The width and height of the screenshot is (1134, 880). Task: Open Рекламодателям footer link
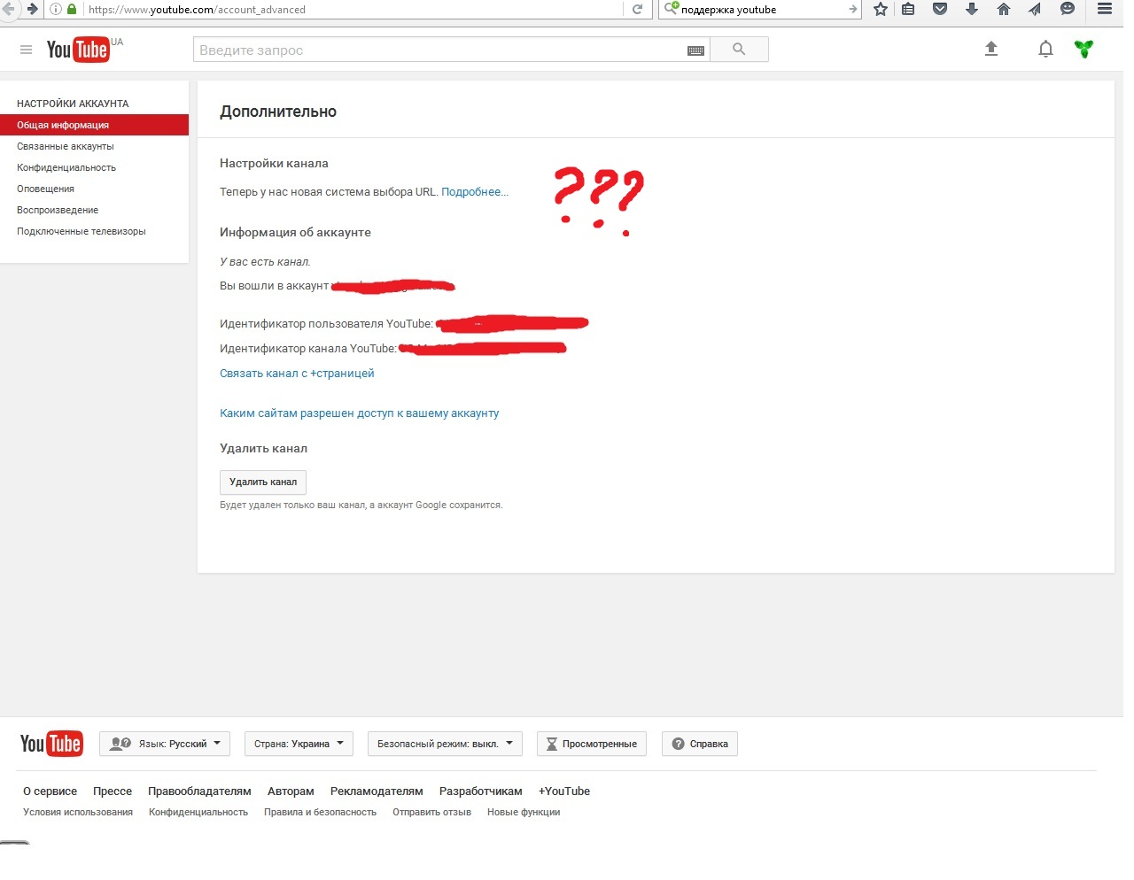coord(377,791)
